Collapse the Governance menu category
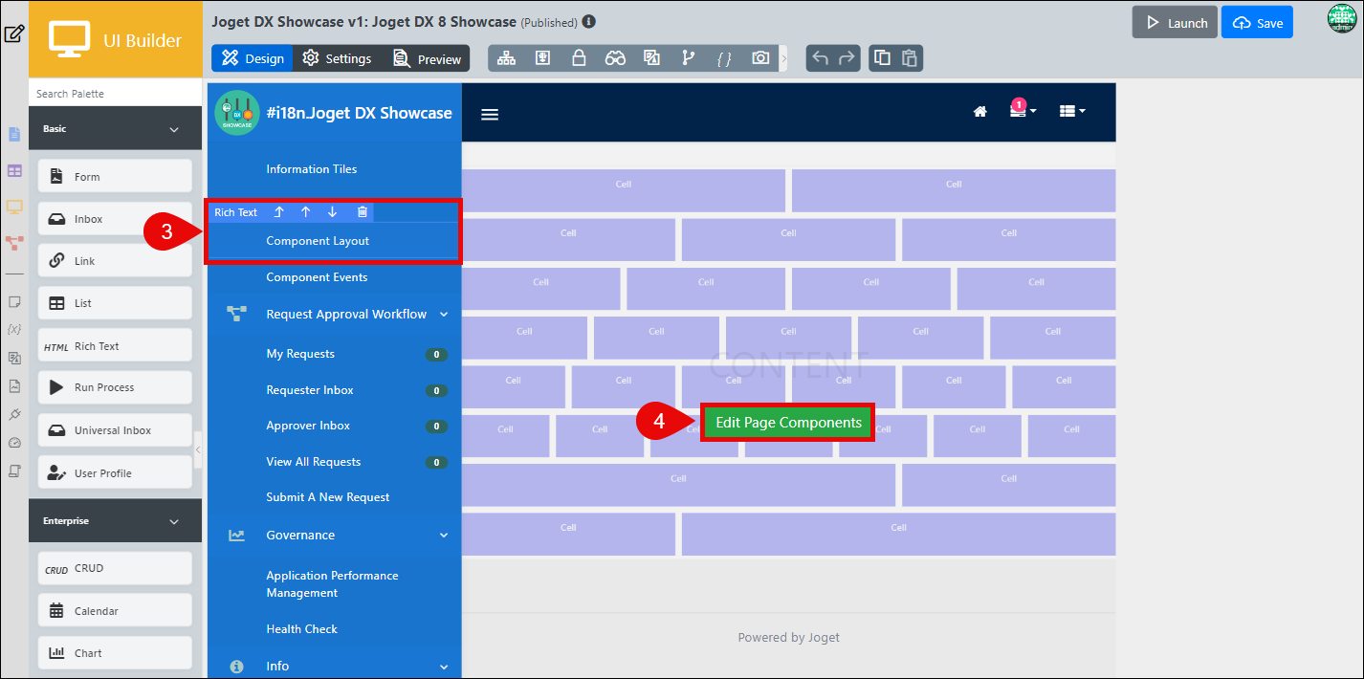 (x=444, y=536)
